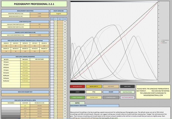Open NEW CURVE dropdown for # K curve
Image resolution: width=172 pixels, height=119 pixels.
(25, 62)
